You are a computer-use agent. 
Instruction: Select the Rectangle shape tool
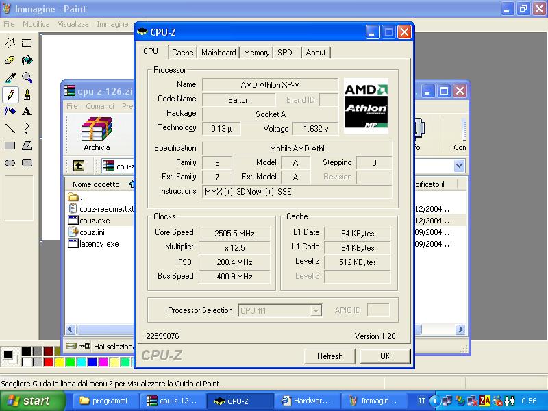point(10,146)
